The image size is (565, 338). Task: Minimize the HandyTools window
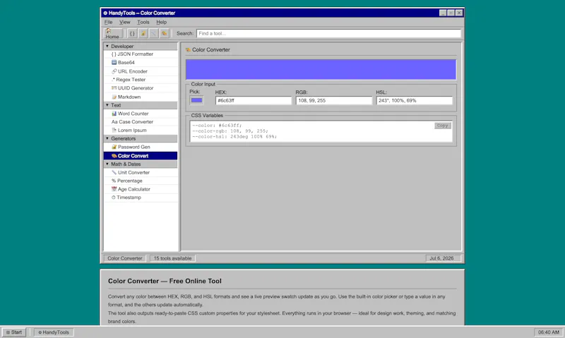coord(443,13)
